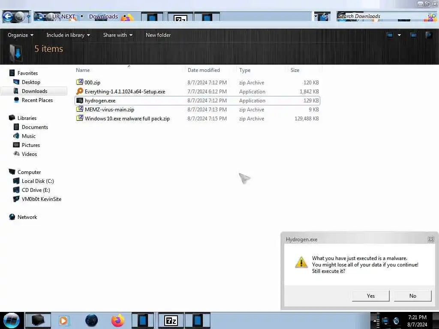Screen dimensions: 439x329
Task: Select Everything-1.4.1.1024.x64-Setup.exe icon
Action: tap(80, 91)
